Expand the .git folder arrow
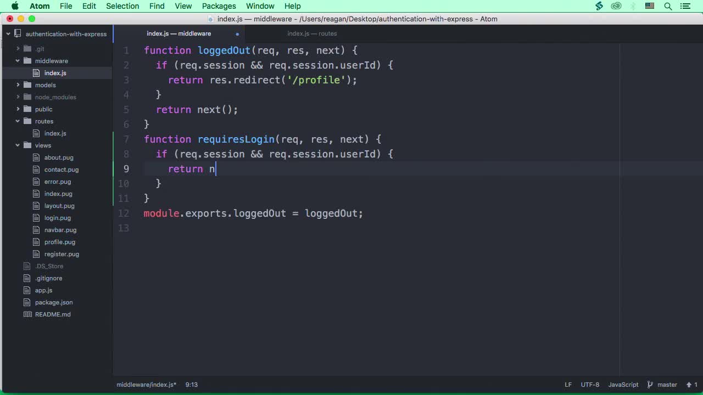 point(18,49)
